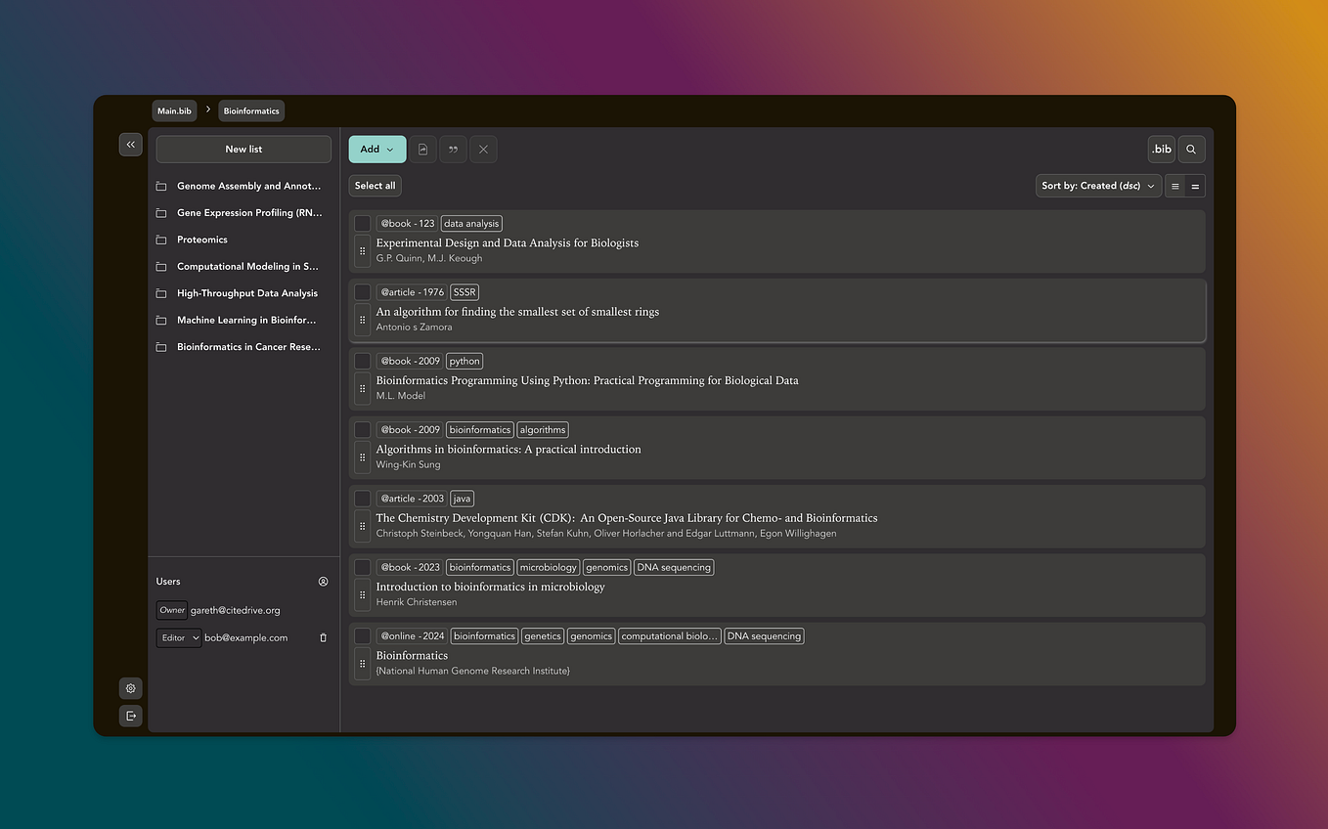The image size is (1328, 829).
Task: Tick the checkbox for the Bioinformatics online entry
Action: point(362,635)
